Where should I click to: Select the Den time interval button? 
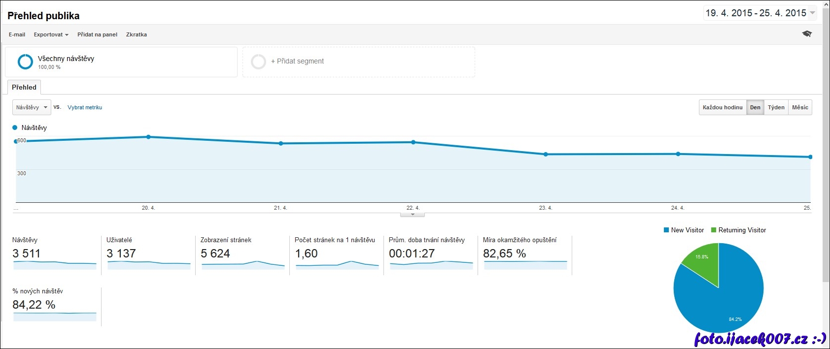pos(755,107)
